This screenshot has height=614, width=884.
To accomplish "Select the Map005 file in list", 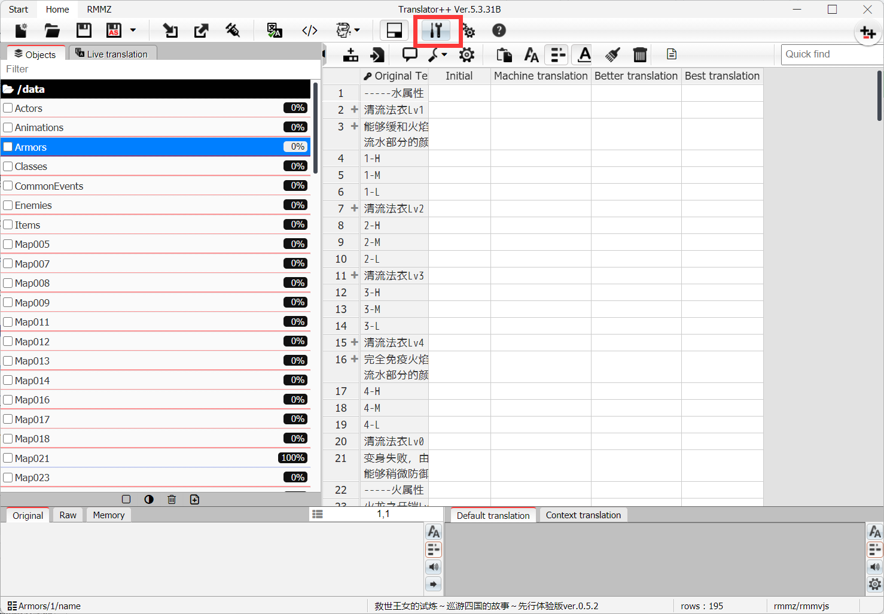I will tap(156, 244).
